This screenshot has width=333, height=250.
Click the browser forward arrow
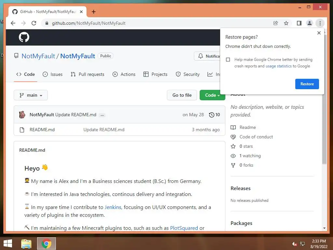pos(23,23)
